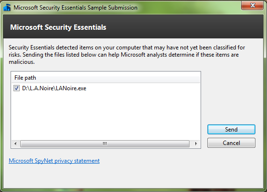Send the listed sample files to Microsoft
Image resolution: width=267 pixels, height=192 pixels.
pyautogui.click(x=231, y=130)
